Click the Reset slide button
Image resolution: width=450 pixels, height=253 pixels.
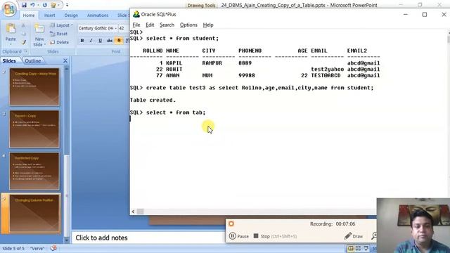coord(58,34)
